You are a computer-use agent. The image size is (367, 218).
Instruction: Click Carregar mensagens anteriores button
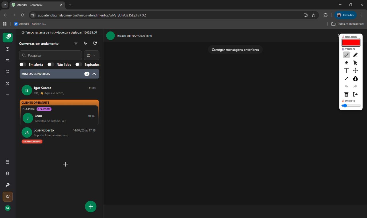coord(235,50)
